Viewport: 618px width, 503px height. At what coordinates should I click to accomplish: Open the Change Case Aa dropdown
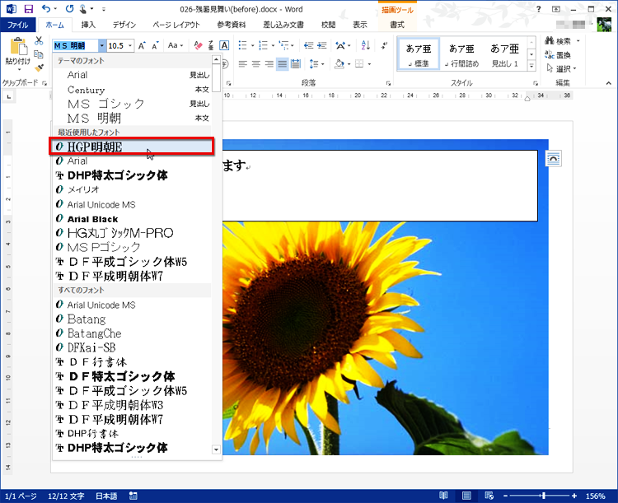(x=176, y=46)
